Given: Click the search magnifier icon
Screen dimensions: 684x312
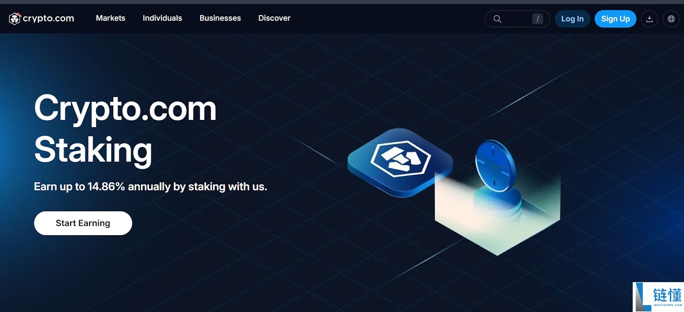Looking at the screenshot, I should click(497, 19).
